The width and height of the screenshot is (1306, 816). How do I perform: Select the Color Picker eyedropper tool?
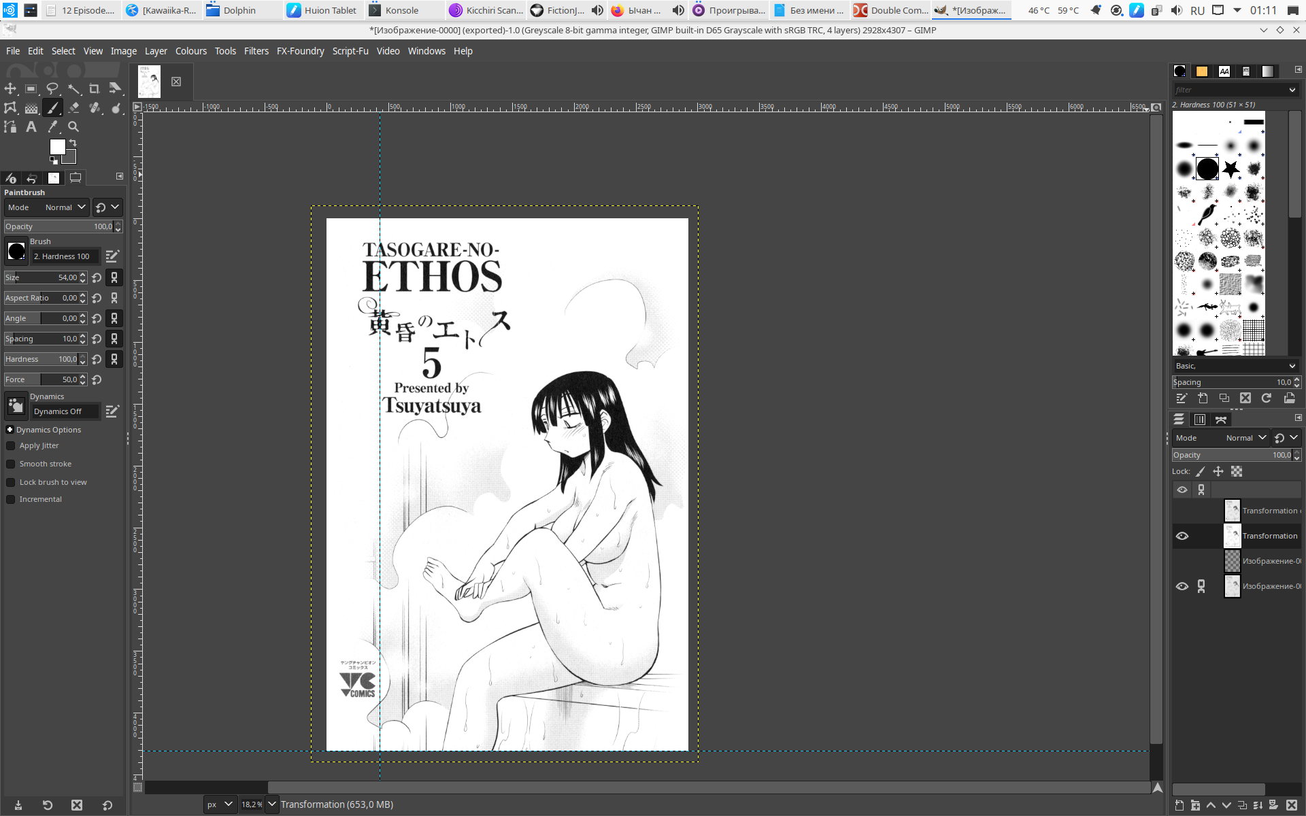(52, 126)
